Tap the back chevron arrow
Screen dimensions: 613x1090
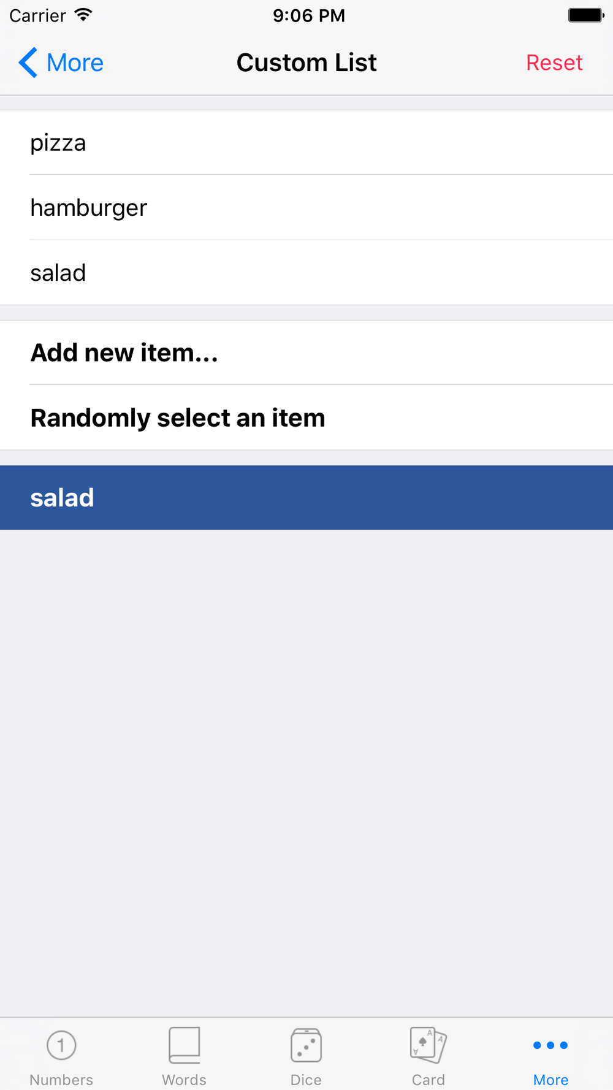(x=28, y=63)
